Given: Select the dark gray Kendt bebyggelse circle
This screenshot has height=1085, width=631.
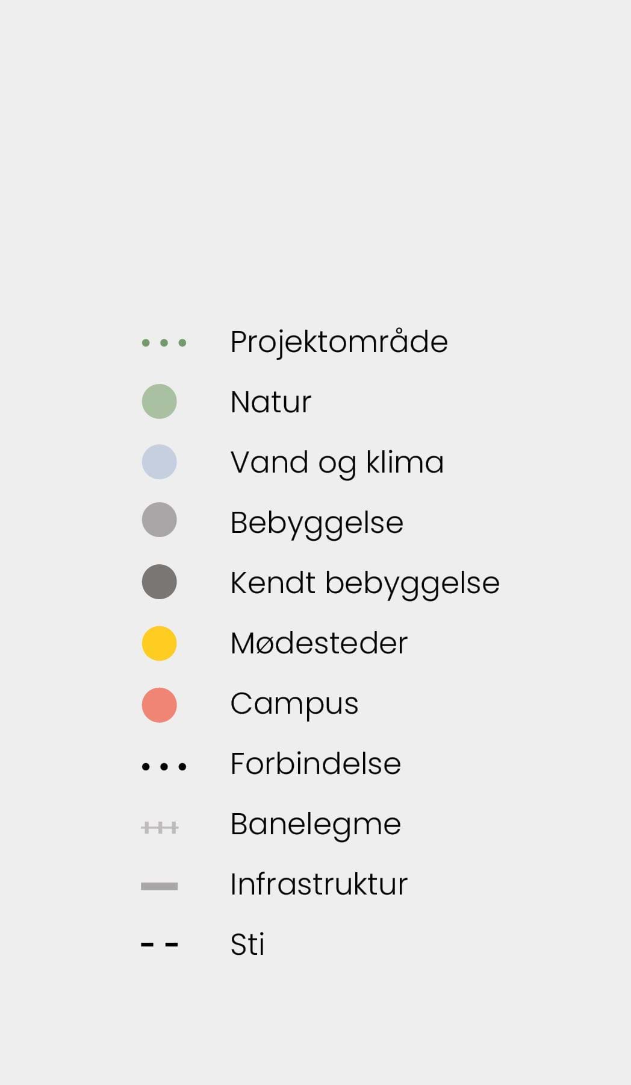Looking at the screenshot, I should [160, 582].
